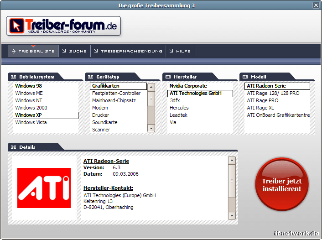Screen dimensions: 322x240
Task: Click the Details scrollbar thumb
Action: pos(232,181)
